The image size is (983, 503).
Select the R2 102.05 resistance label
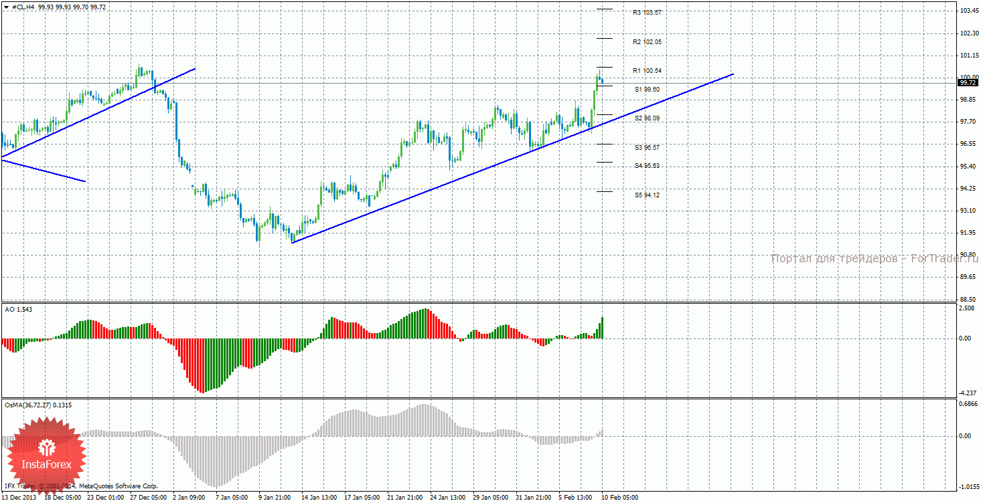(647, 41)
